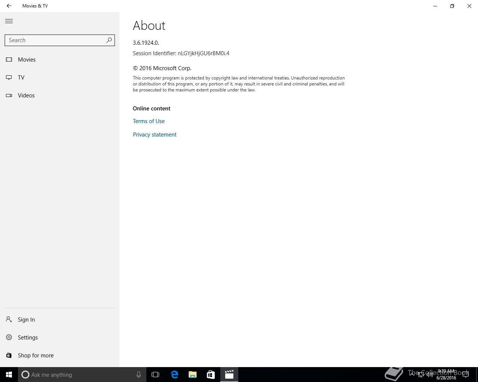
Task: Open the Windows Store from the taskbar
Action: [211, 375]
